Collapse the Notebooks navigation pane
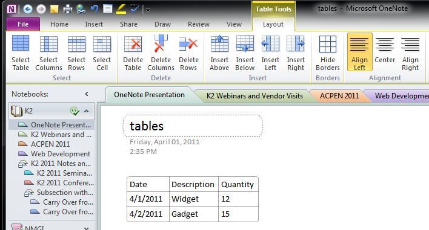Image resolution: width=429 pixels, height=230 pixels. [87, 94]
